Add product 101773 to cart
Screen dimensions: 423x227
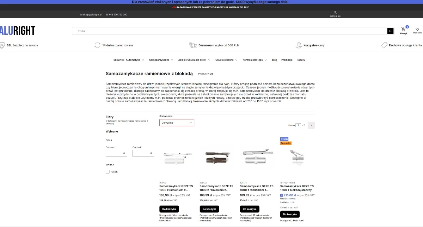(169, 209)
